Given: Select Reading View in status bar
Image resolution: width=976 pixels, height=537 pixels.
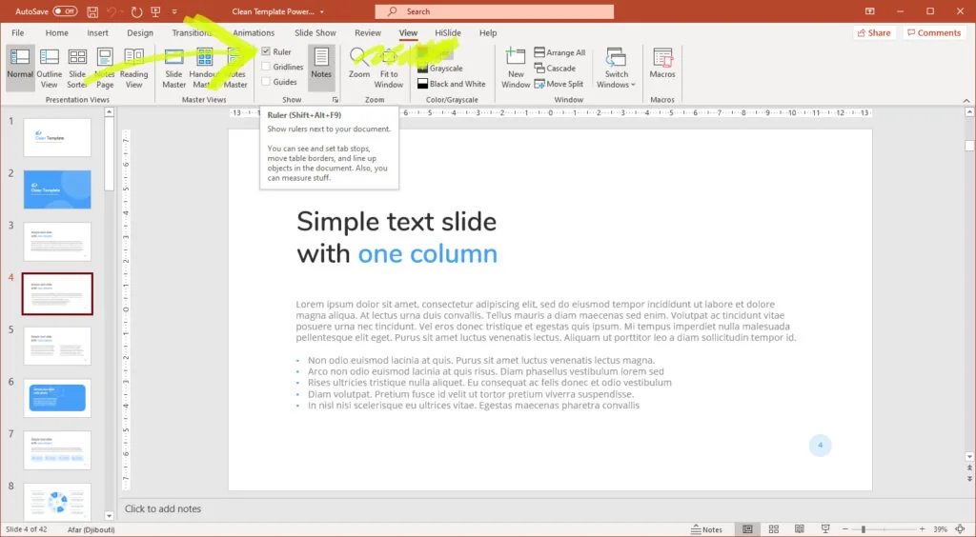Looking at the screenshot, I should click(800, 529).
